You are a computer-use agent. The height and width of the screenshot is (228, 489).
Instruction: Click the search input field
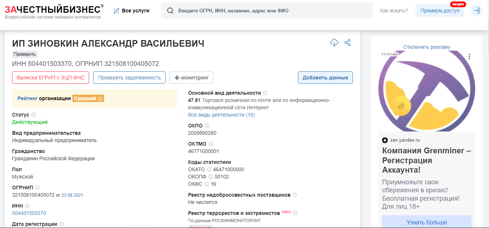pos(255,11)
